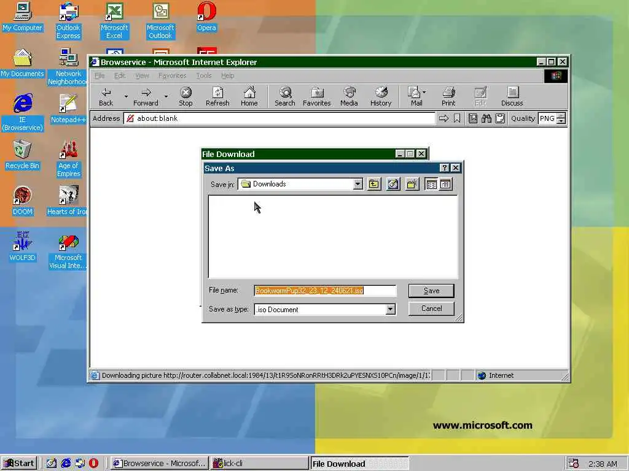The width and height of the screenshot is (629, 471).
Task: Open the Mail button dropdown arrow
Action: (424, 93)
